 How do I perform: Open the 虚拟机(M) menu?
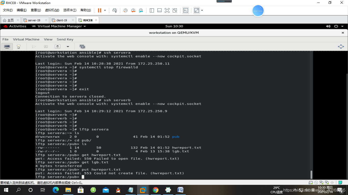(52, 10)
